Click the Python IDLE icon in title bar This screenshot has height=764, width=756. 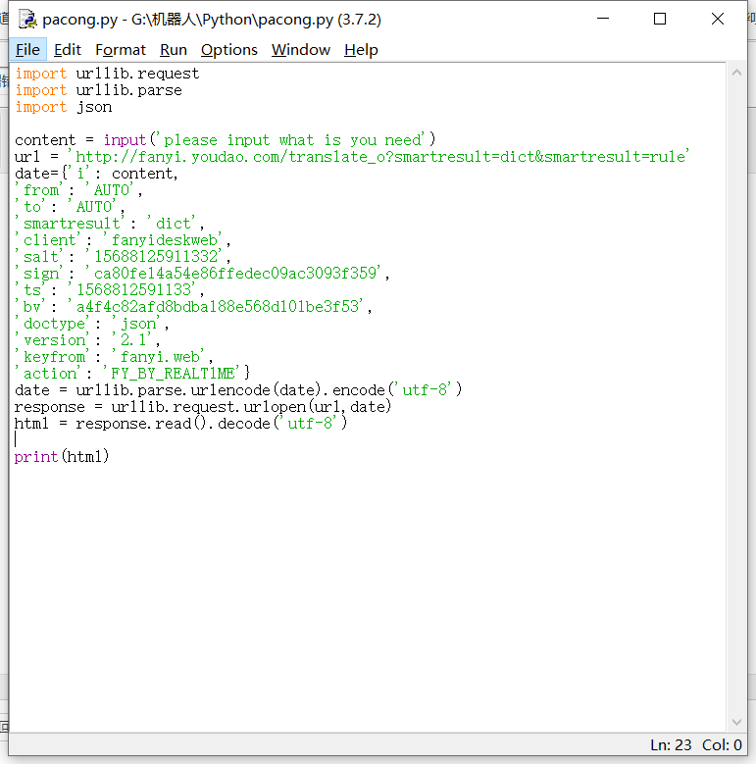(28, 19)
